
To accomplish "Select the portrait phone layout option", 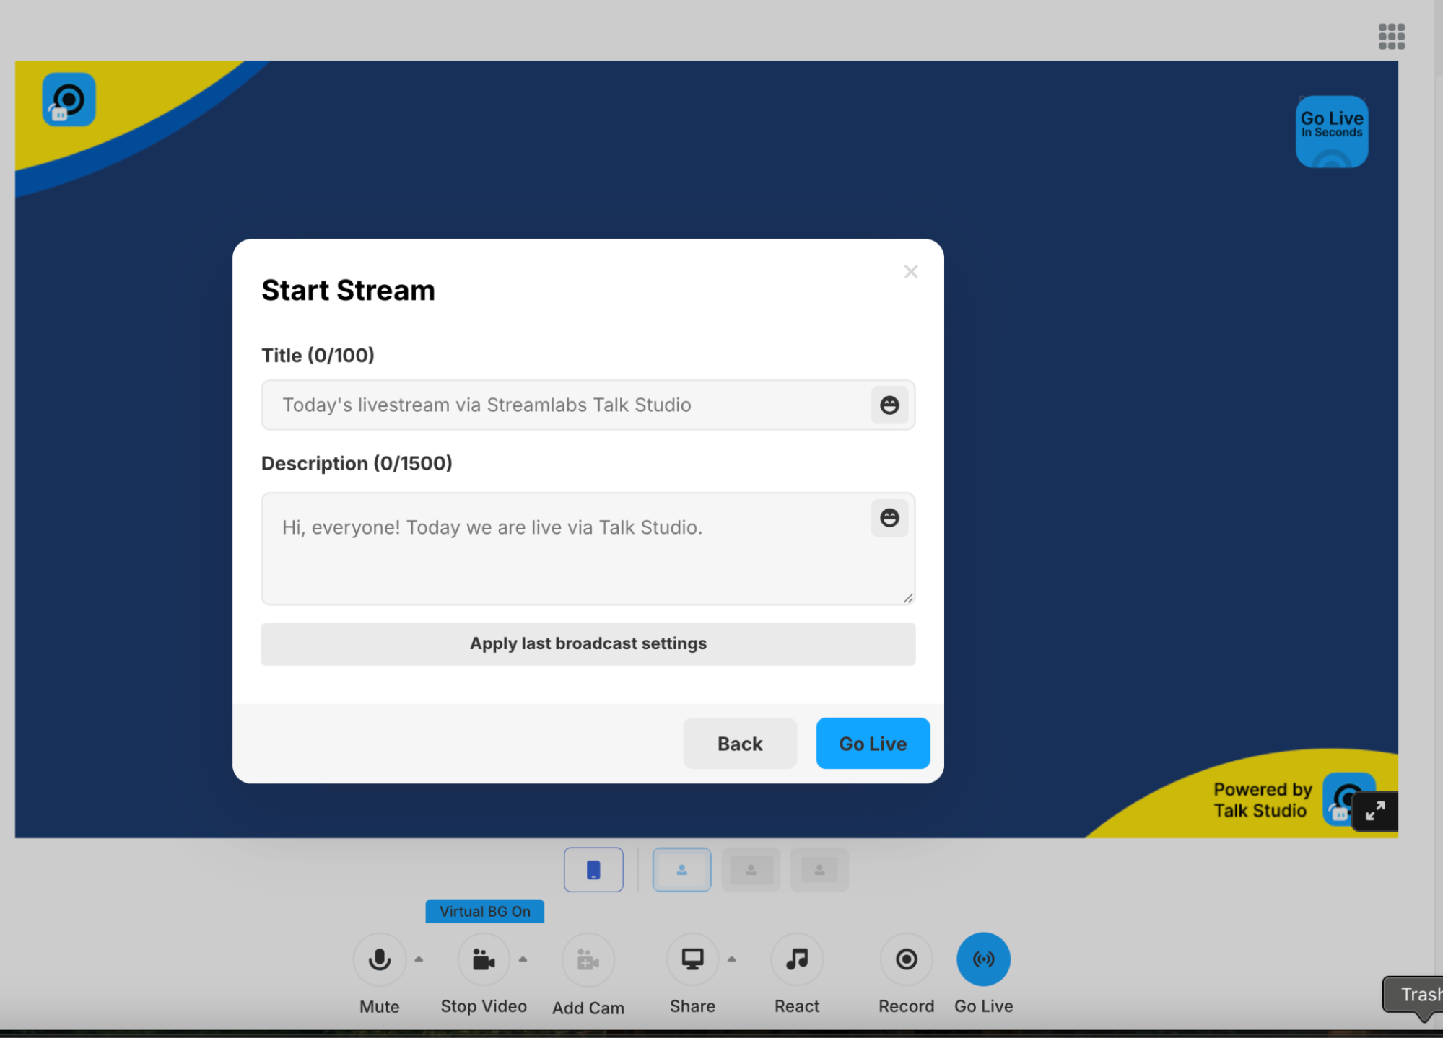I will 593,870.
